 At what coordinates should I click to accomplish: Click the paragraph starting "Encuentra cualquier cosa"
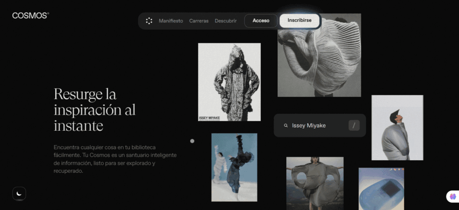115,159
